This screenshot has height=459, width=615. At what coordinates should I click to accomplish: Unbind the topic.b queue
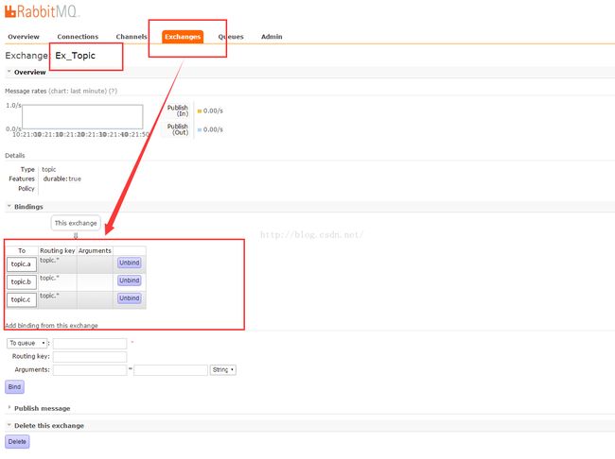click(x=129, y=280)
